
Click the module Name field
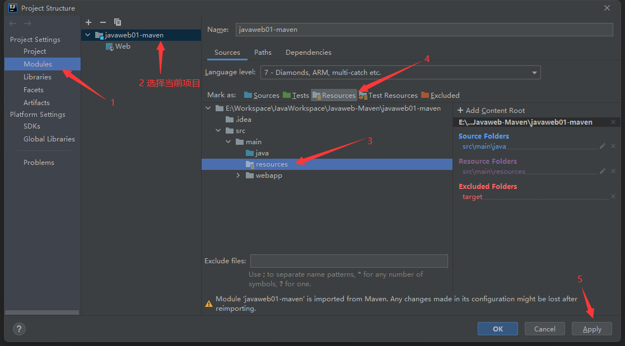(424, 30)
